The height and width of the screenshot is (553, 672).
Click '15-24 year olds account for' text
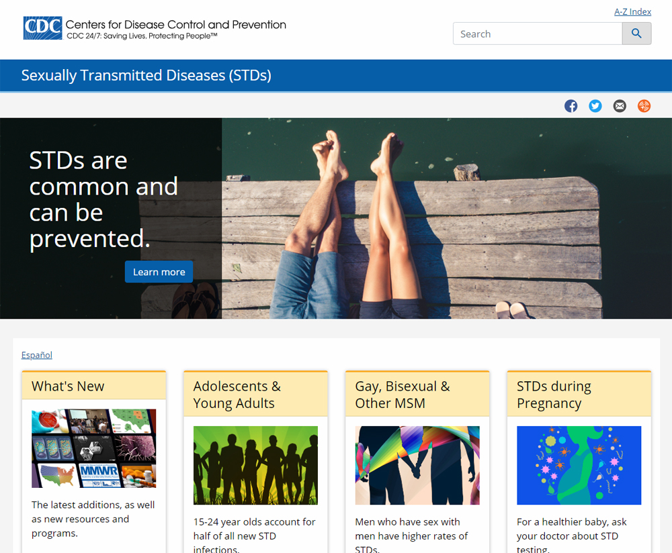(254, 521)
